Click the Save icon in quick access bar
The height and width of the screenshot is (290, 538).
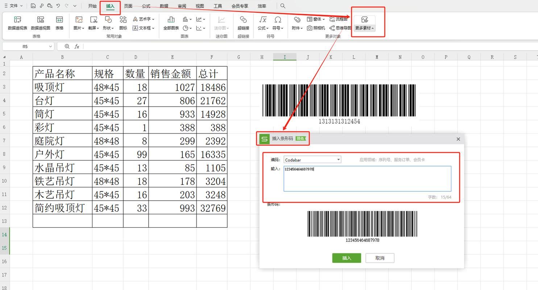click(x=33, y=6)
